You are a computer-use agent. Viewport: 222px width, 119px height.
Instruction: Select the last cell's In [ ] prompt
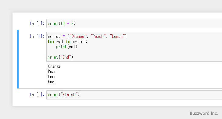coord(37,95)
